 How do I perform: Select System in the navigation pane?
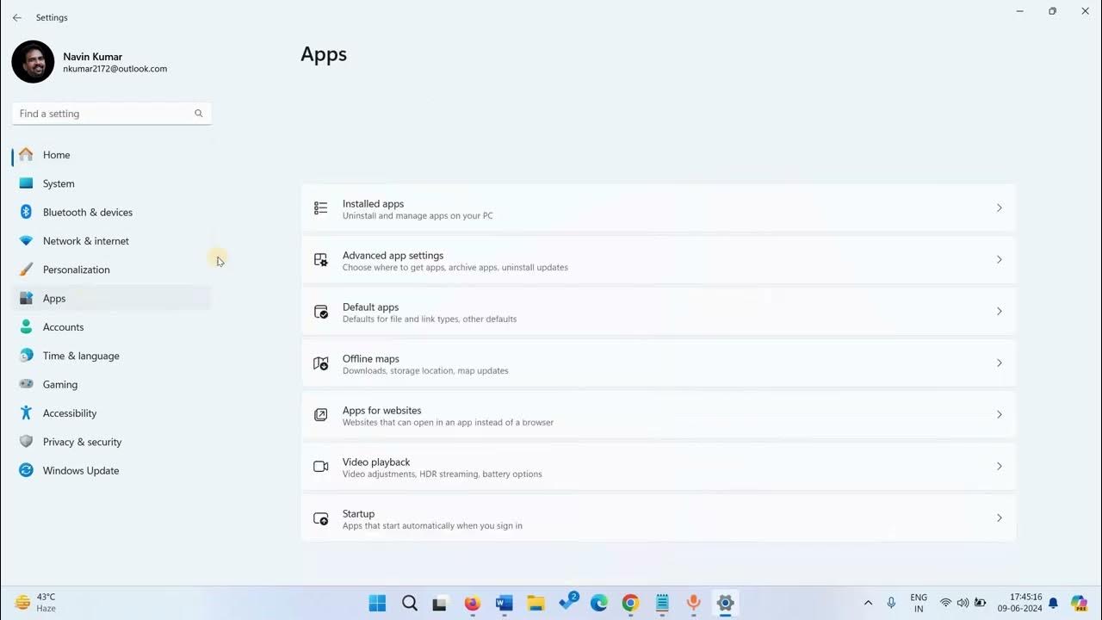point(58,183)
